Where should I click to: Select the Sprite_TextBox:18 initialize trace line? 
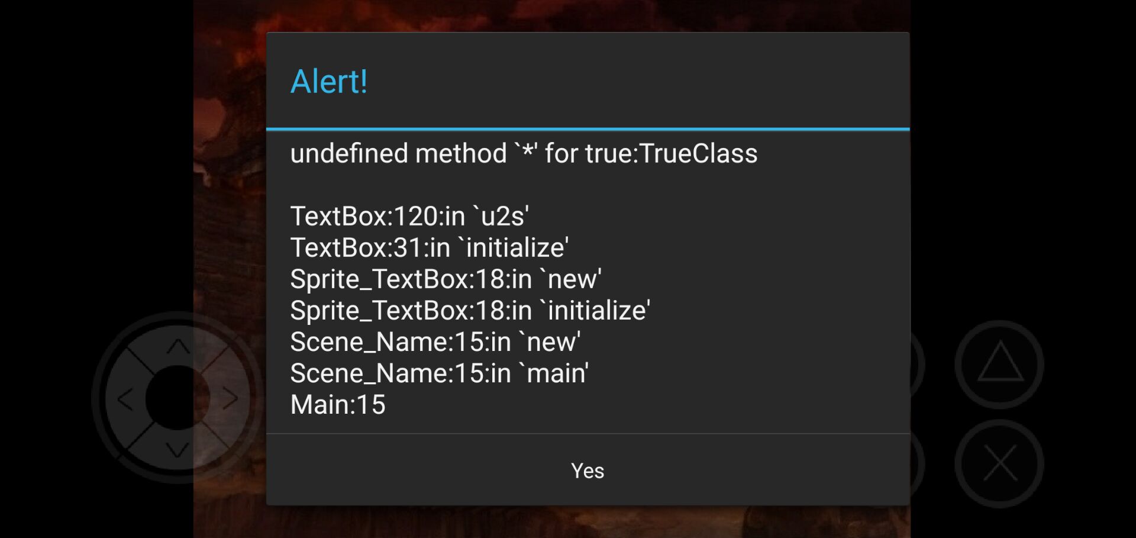[x=470, y=310]
